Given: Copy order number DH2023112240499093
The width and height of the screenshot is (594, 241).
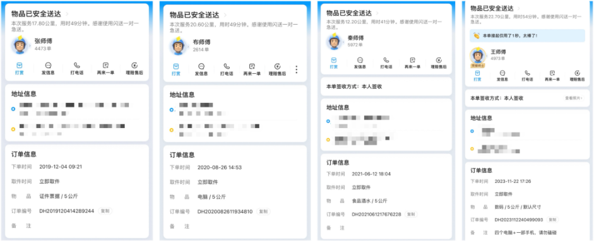Looking at the screenshot, I should point(553,220).
